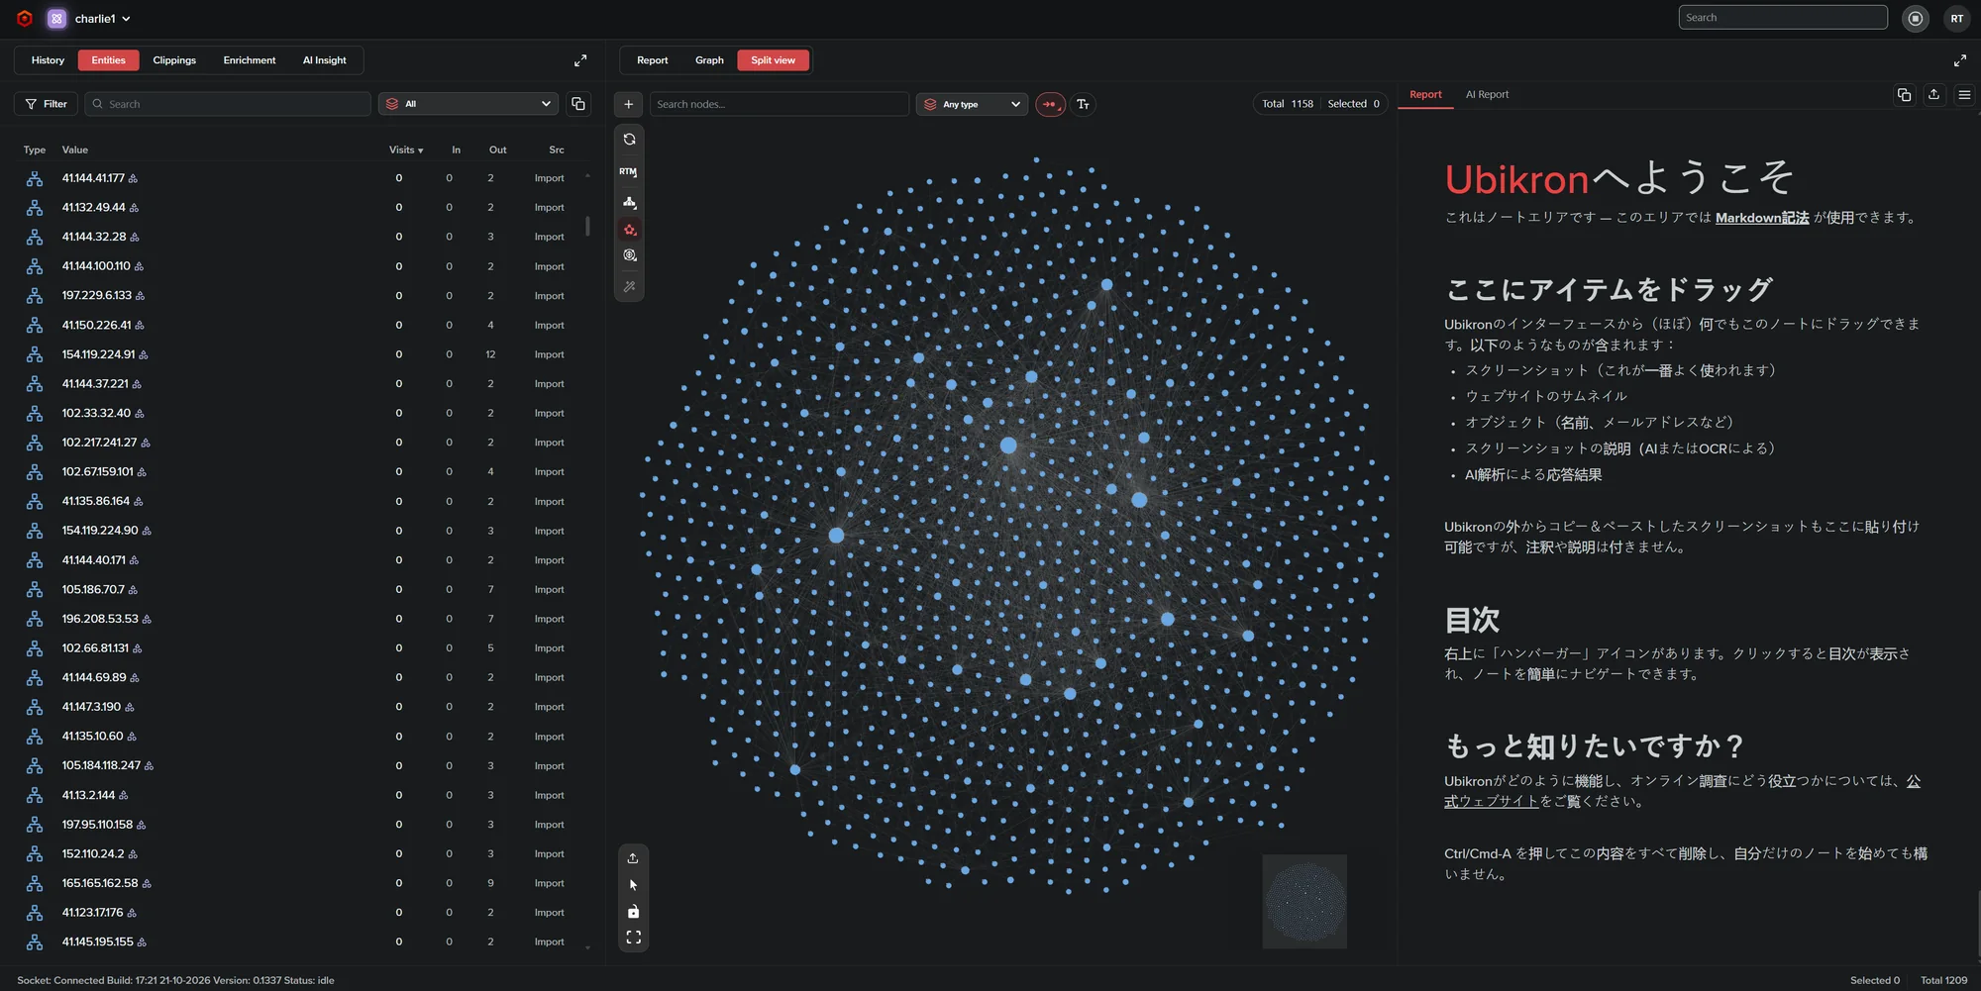Switch to the Graph view tab

point(709,60)
